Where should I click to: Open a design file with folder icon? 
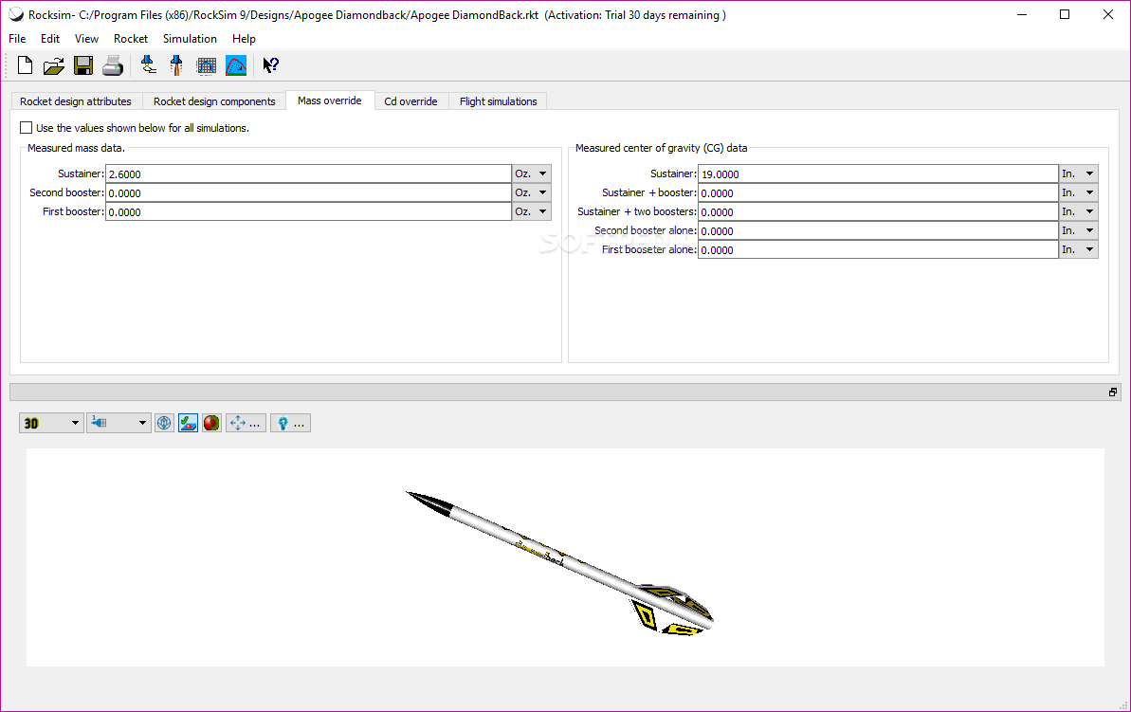pos(53,65)
